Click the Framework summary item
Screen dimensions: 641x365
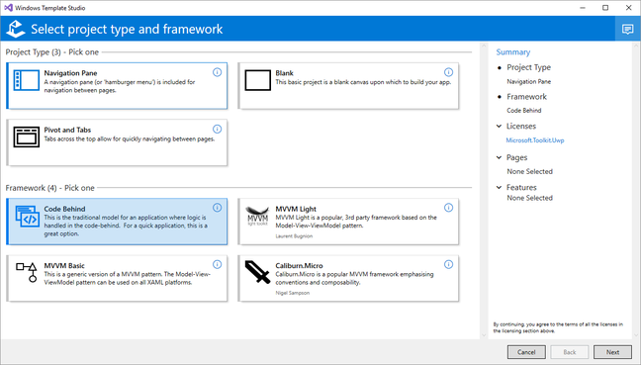pos(526,97)
